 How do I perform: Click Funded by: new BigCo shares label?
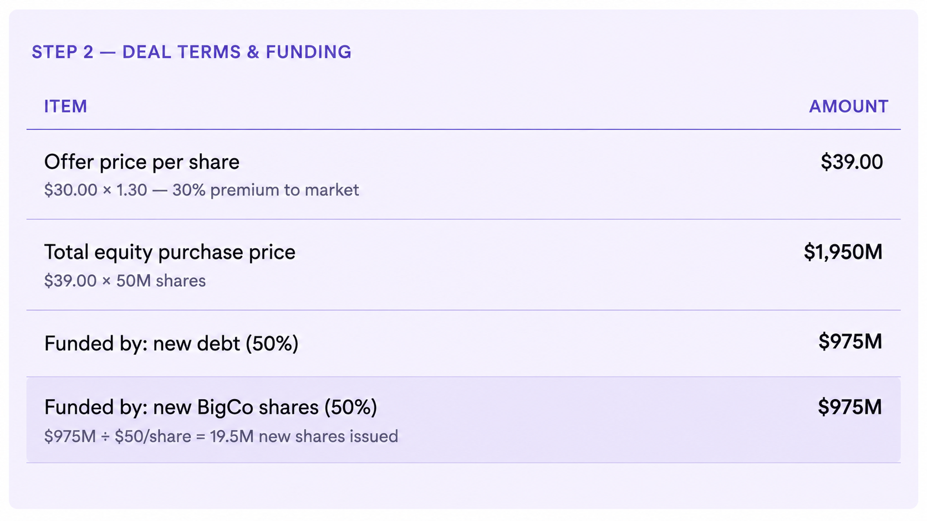(x=211, y=407)
